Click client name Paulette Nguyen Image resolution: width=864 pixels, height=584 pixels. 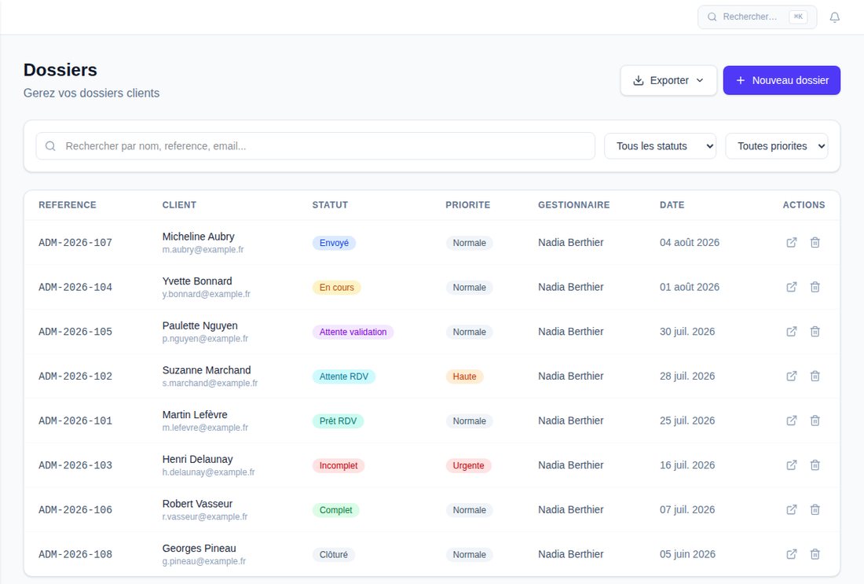click(x=200, y=326)
